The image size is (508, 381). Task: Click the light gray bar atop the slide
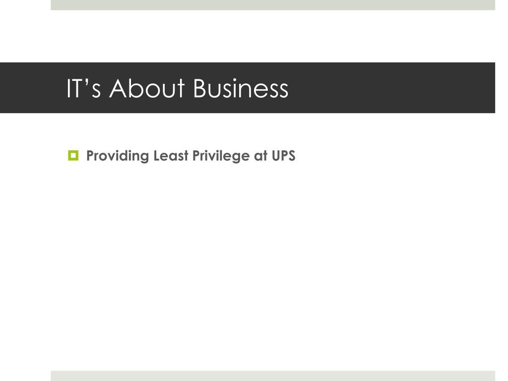(273, 5)
